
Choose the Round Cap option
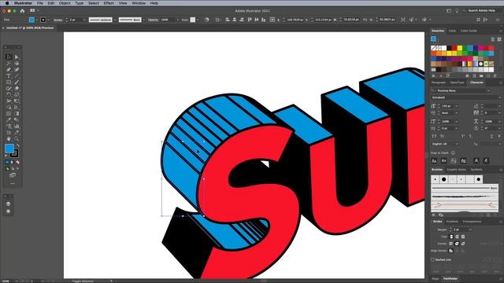pyautogui.click(x=457, y=237)
